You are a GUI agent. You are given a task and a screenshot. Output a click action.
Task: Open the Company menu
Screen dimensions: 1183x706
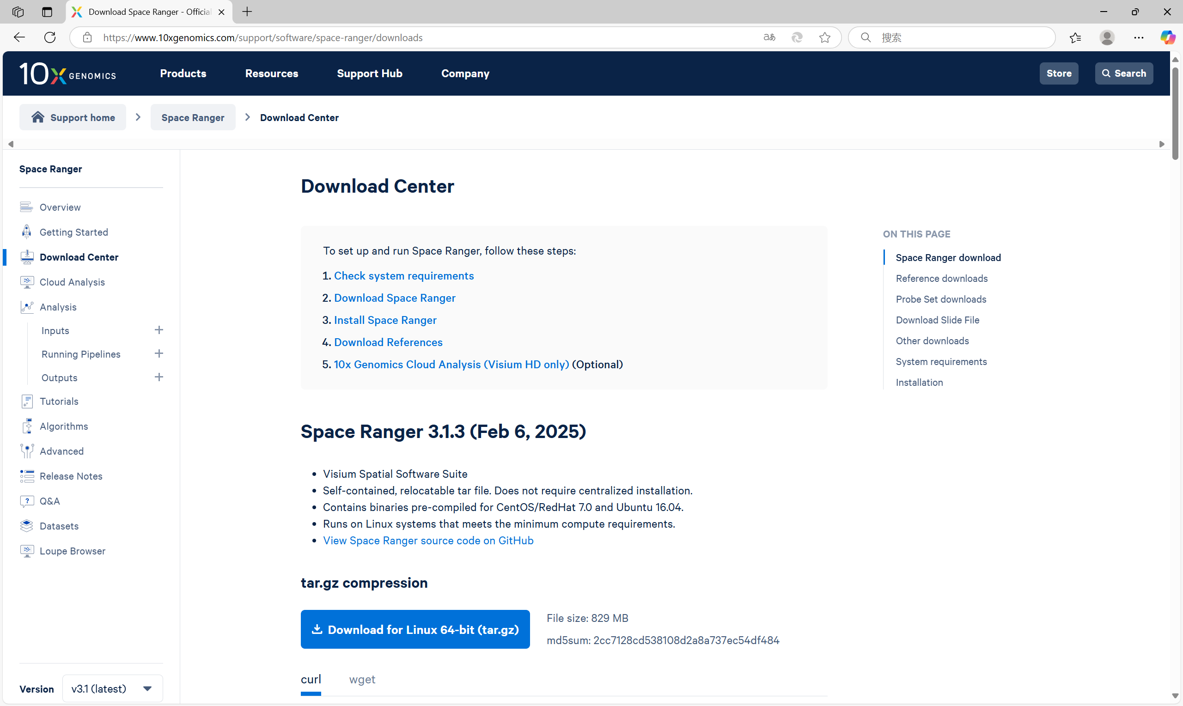465,74
